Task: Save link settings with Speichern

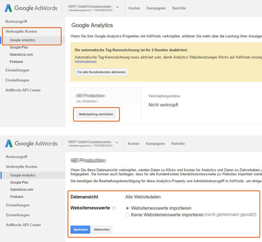Action: coord(80,229)
